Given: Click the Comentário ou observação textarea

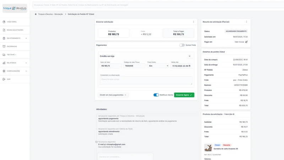Looking at the screenshot, I should coord(146,81).
